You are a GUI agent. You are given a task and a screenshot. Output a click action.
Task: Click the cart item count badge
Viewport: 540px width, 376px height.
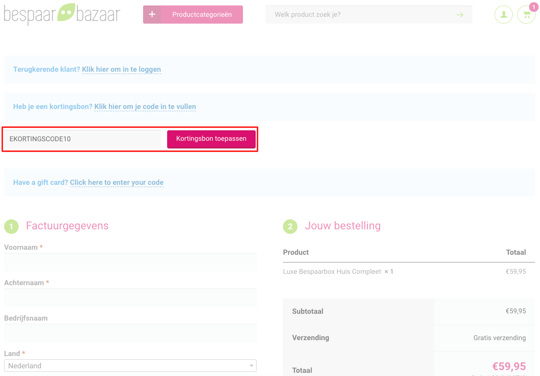point(534,7)
